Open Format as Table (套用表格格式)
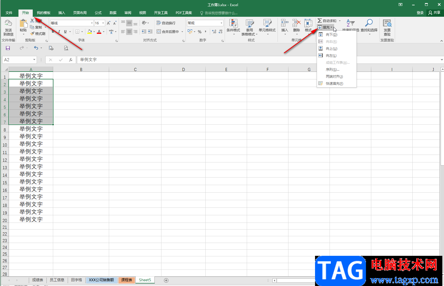Viewport: 444px width, 286px height. 249,27
